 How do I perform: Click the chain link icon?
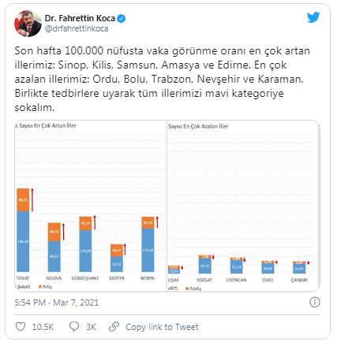114,327
